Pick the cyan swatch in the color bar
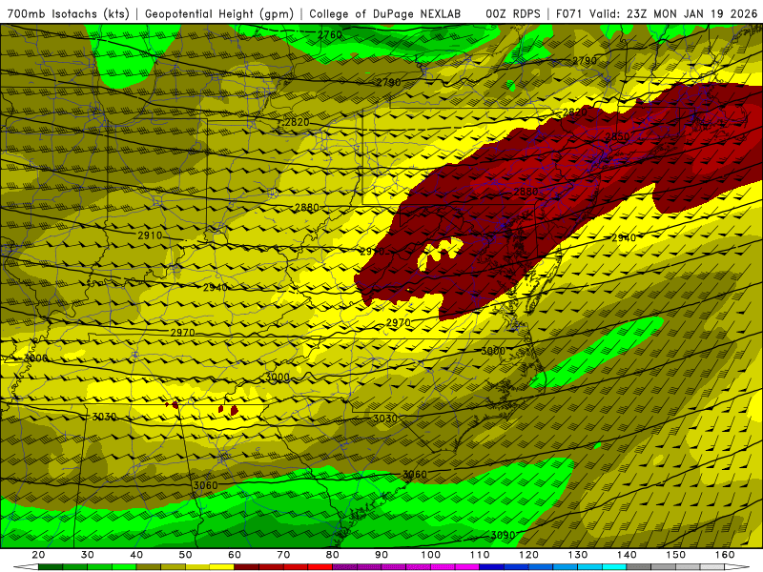 click(614, 566)
